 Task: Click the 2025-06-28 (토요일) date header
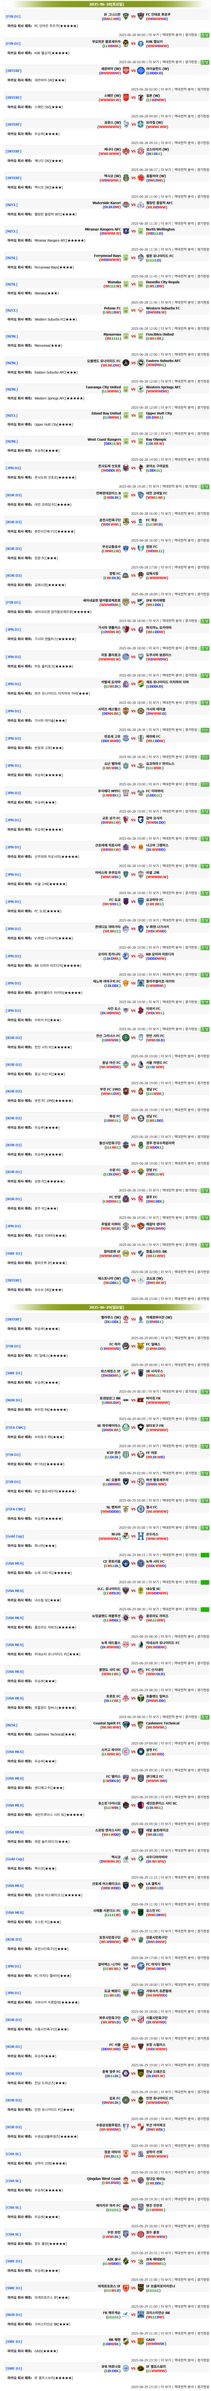coord(105,4)
